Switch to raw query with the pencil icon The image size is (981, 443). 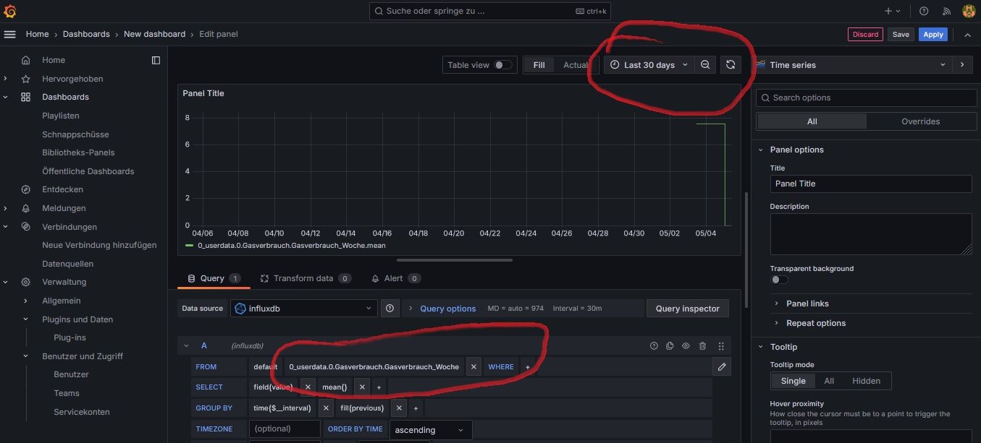(722, 367)
